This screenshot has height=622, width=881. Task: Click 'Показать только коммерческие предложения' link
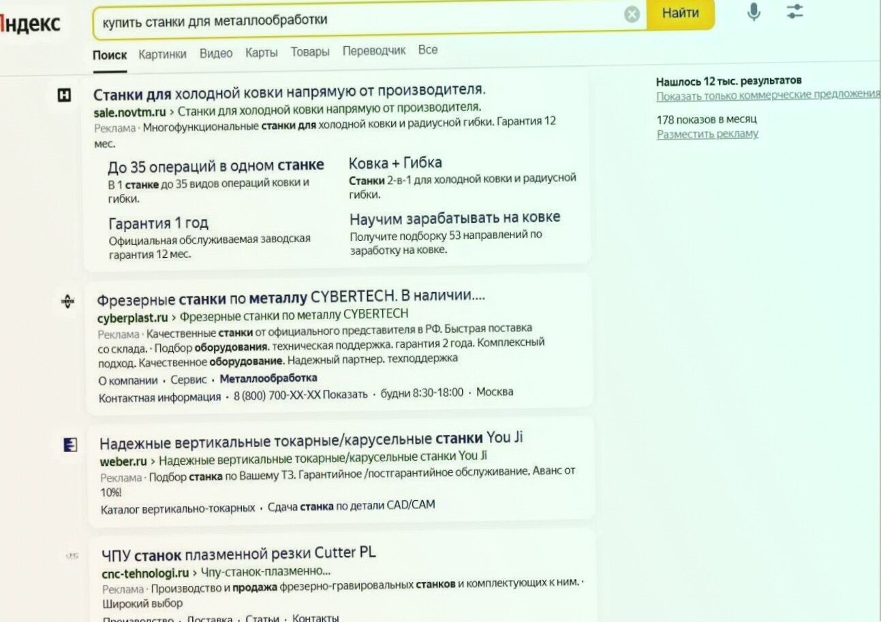pyautogui.click(x=768, y=96)
